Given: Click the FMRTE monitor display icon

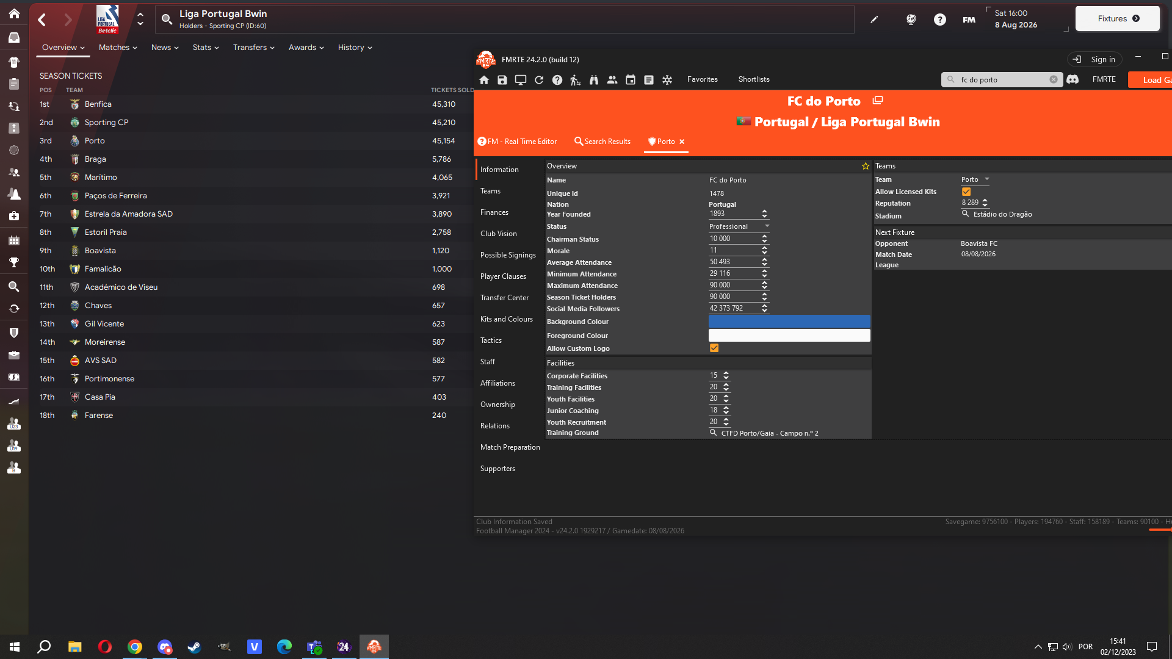Looking at the screenshot, I should (x=521, y=80).
